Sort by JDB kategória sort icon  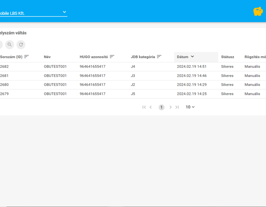click(159, 57)
